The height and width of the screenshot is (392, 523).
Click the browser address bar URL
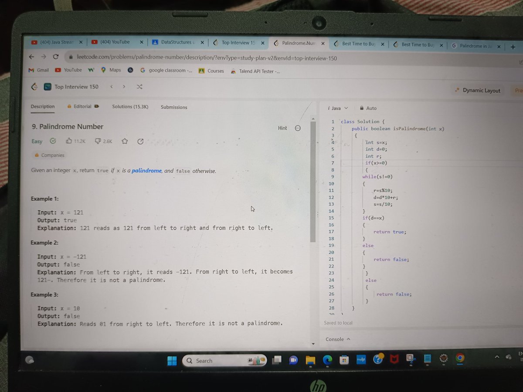pyautogui.click(x=207, y=58)
